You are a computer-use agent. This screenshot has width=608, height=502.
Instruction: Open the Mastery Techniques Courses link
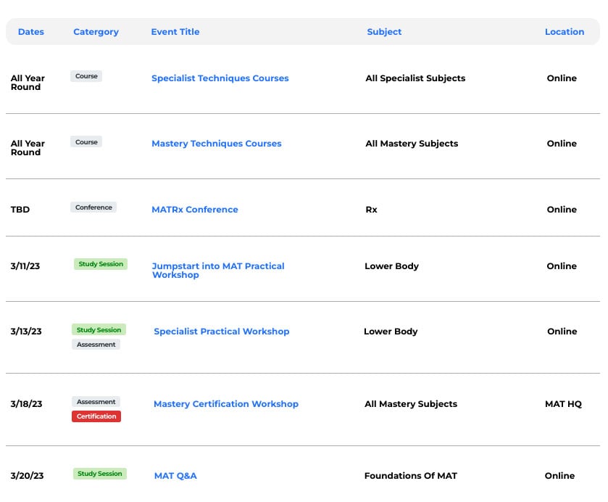pyautogui.click(x=217, y=143)
